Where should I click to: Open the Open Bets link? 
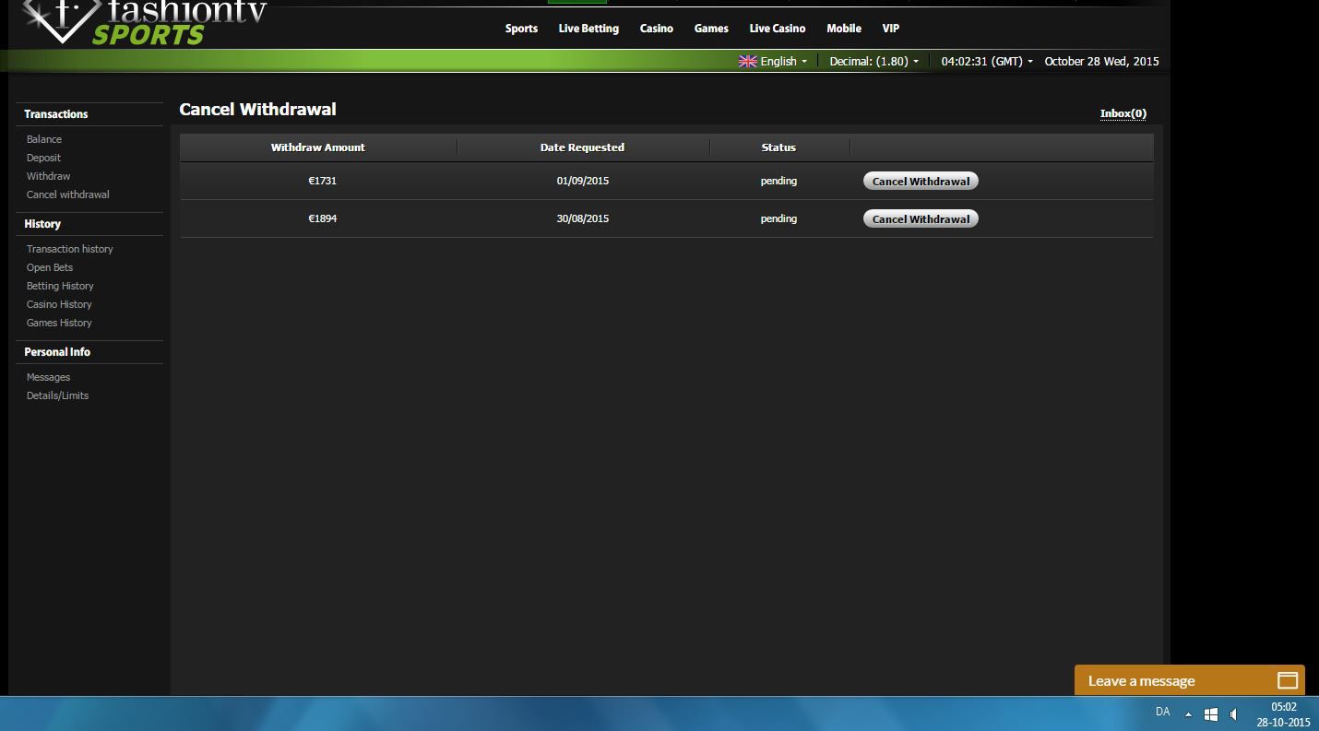(x=50, y=267)
